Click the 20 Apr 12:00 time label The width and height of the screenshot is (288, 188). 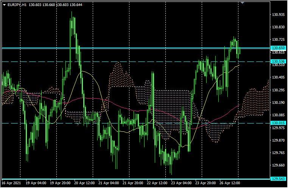pos(84,183)
